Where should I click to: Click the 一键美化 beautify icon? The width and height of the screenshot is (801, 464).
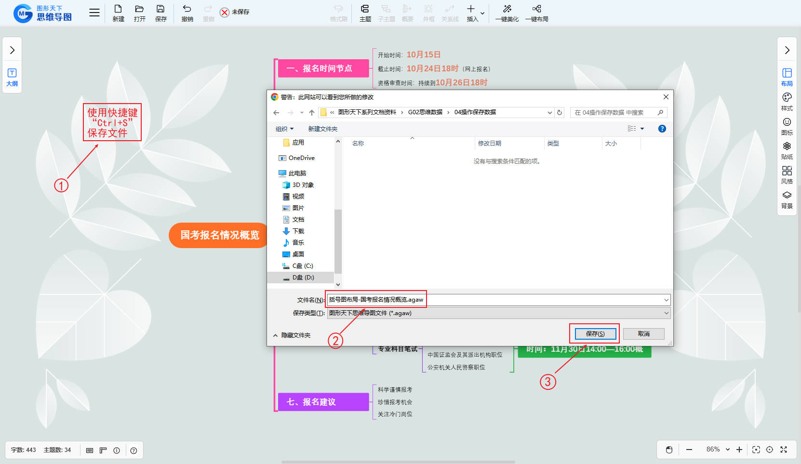click(x=507, y=13)
